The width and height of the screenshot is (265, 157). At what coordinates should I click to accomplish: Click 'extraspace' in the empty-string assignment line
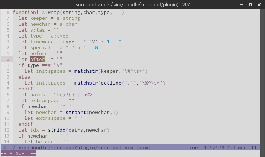click(45, 101)
